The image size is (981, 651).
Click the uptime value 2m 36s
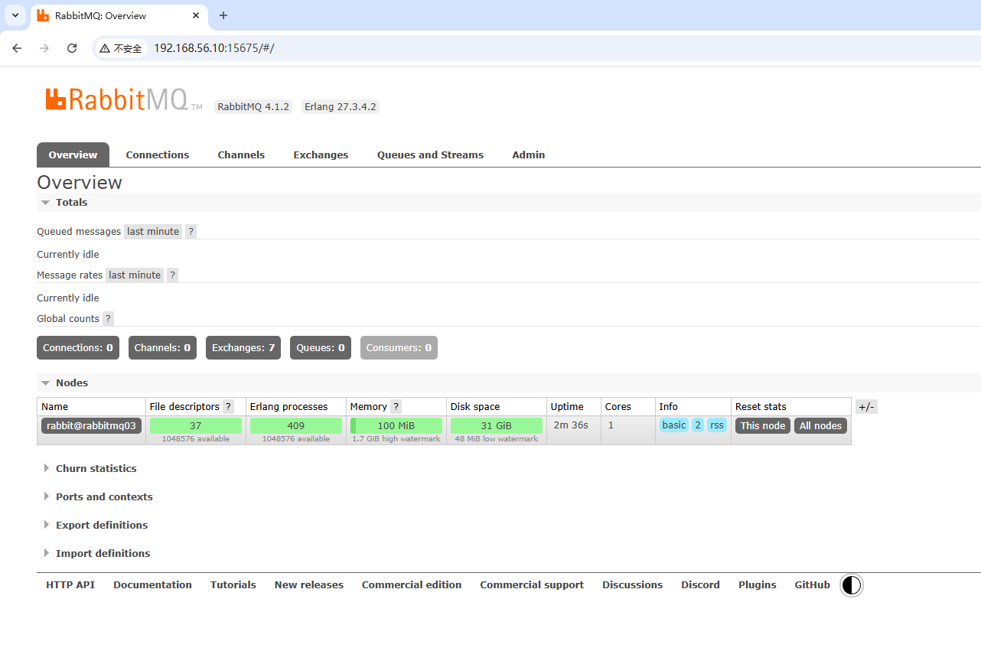pyautogui.click(x=571, y=425)
